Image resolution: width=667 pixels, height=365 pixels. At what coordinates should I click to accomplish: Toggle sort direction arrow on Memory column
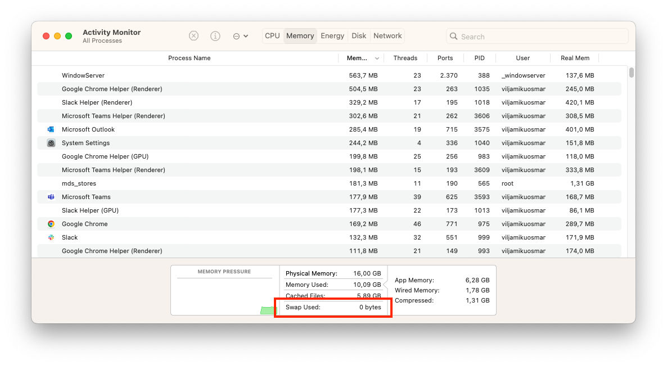click(x=377, y=58)
